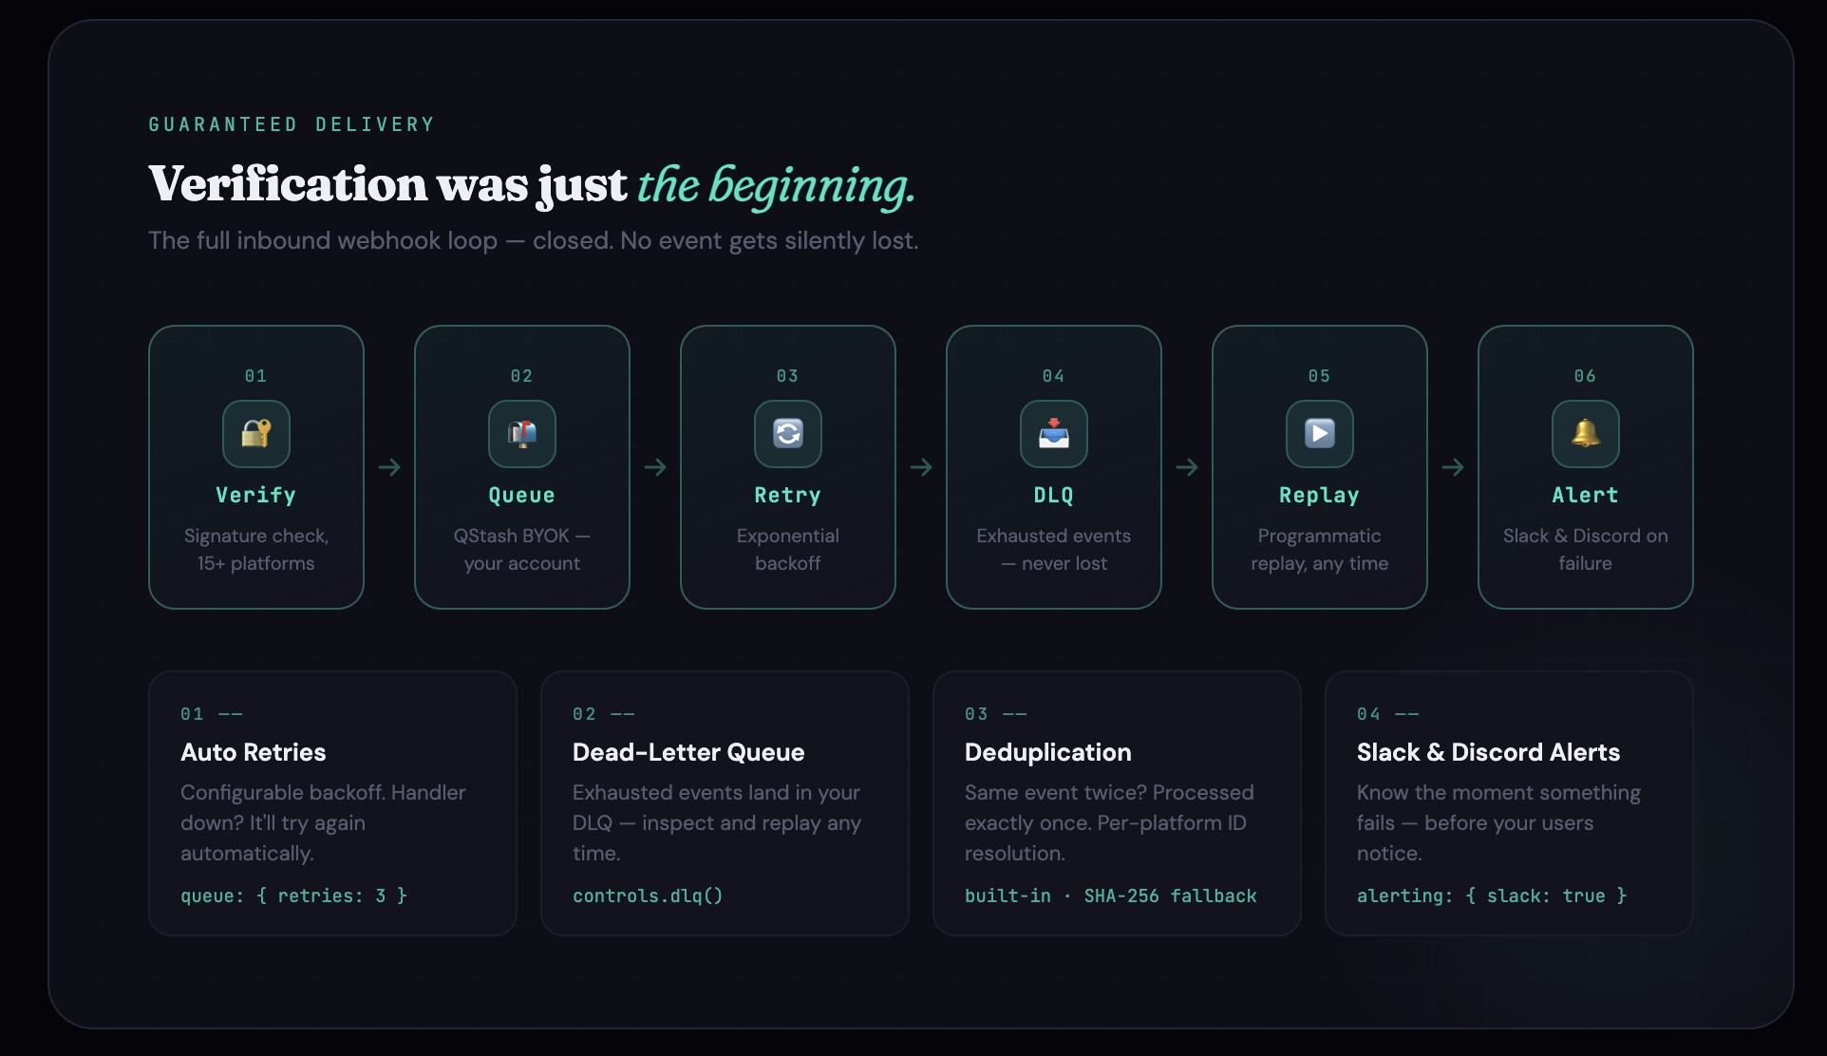This screenshot has height=1056, width=1827.
Task: Click the arrow between Verify and Queue
Action: (x=389, y=466)
